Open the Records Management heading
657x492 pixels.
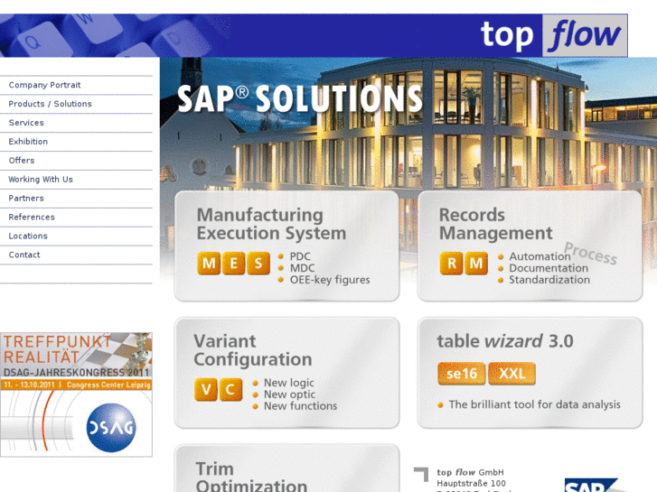point(495,224)
